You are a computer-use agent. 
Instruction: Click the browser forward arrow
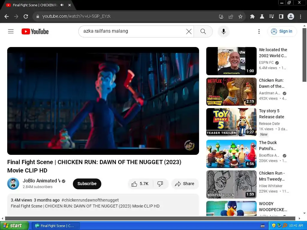click(x=16, y=16)
